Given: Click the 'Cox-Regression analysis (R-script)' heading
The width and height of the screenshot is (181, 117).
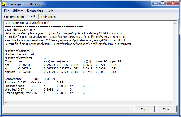Looking at the screenshot, I should point(27,23).
